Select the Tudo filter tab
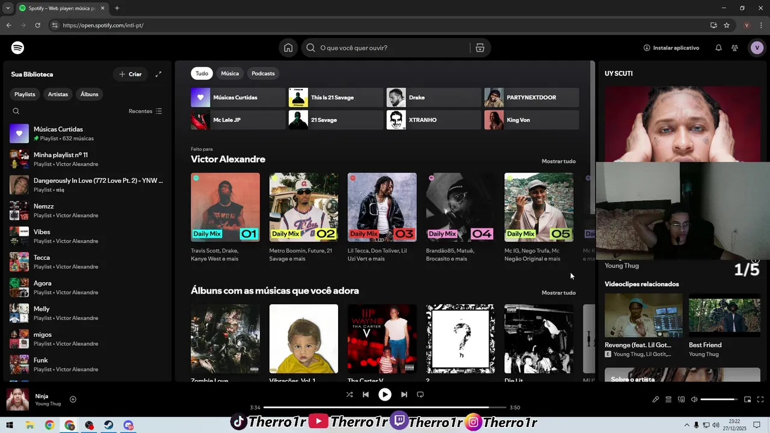This screenshot has width=770, height=433. tap(202, 73)
